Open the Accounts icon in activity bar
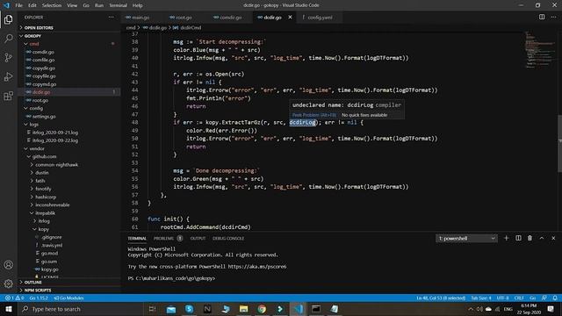This screenshot has width=562, height=316. 8,265
